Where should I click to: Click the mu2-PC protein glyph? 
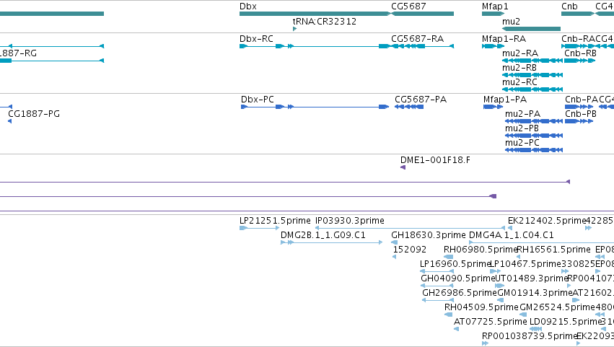(x=534, y=150)
